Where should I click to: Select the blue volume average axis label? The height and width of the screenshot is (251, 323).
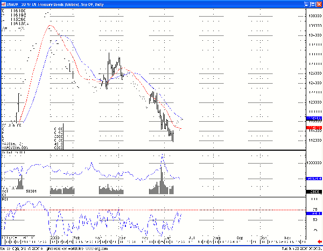click(x=313, y=178)
